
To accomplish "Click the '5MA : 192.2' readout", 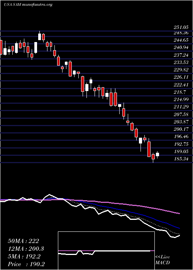I will (24, 256).
